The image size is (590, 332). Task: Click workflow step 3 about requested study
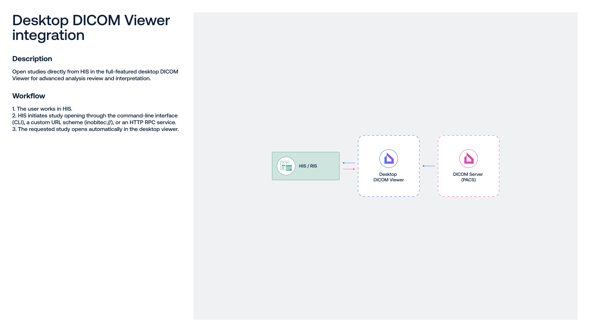(96, 129)
